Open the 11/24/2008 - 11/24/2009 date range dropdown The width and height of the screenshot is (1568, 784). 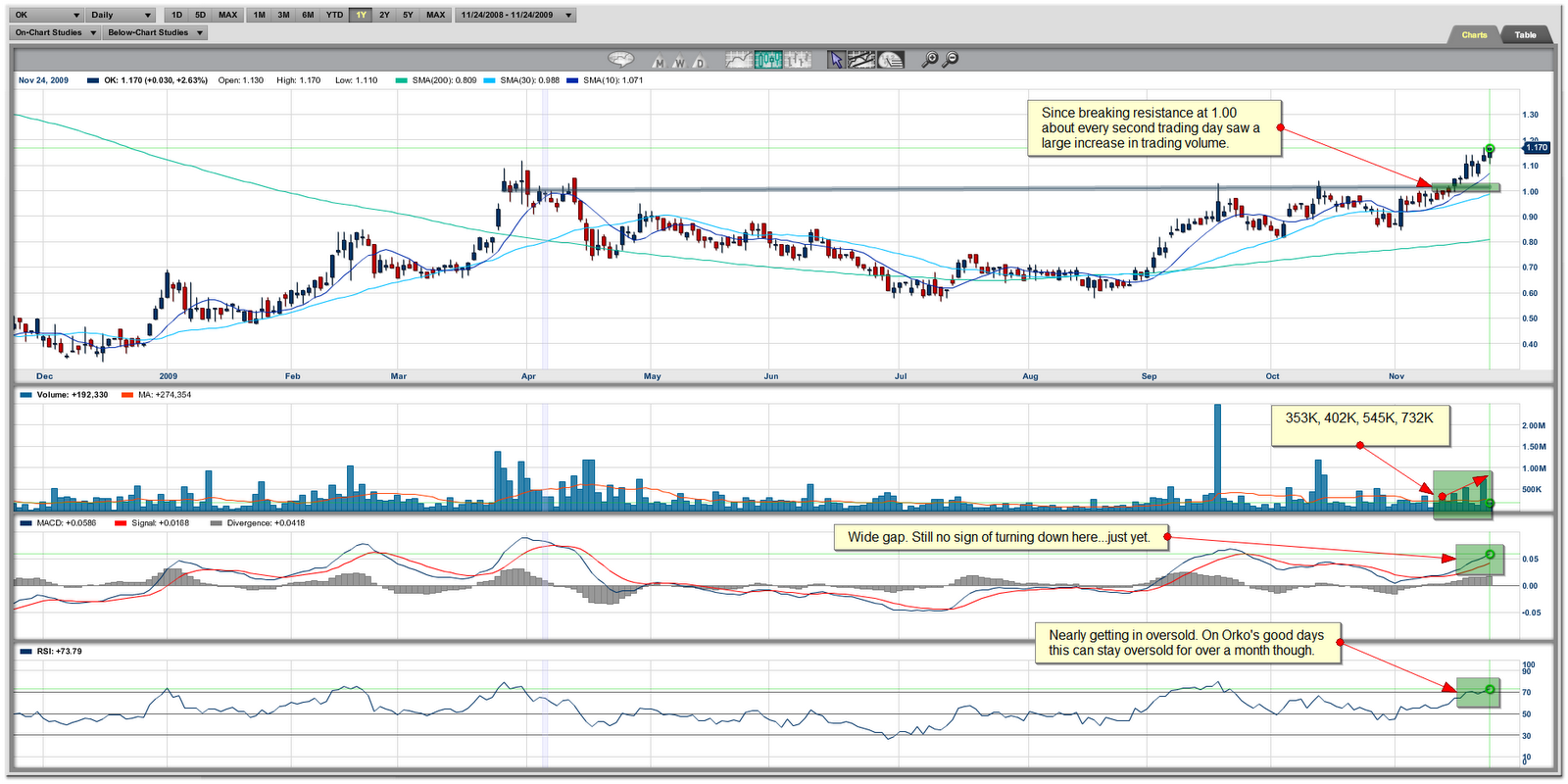515,15
